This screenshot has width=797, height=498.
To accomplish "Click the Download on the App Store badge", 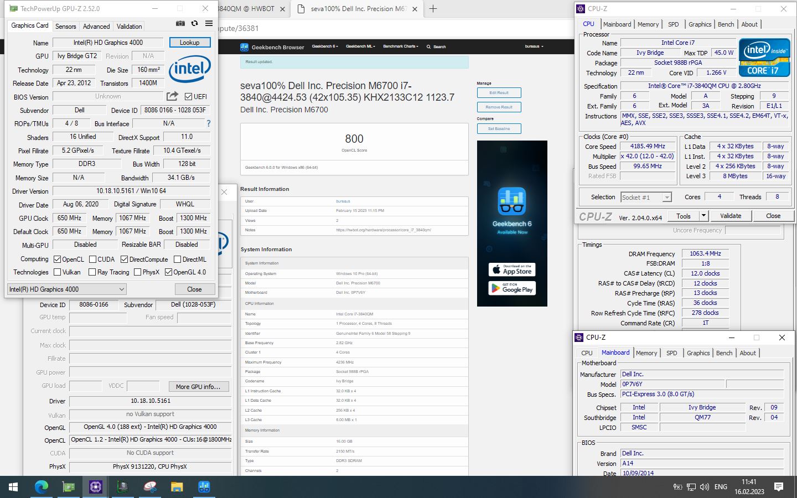I will 512,269.
